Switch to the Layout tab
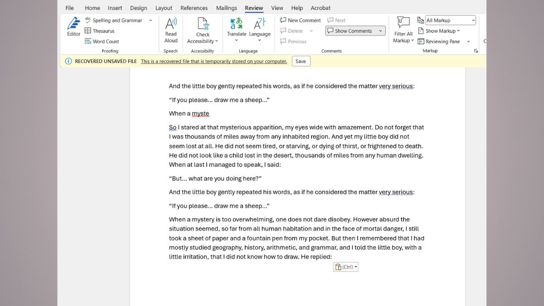Viewport: 544px width, 306px height. (x=164, y=8)
